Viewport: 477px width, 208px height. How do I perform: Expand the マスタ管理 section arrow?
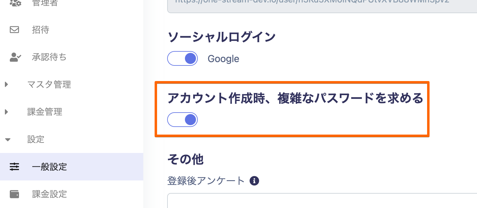[x=7, y=84]
